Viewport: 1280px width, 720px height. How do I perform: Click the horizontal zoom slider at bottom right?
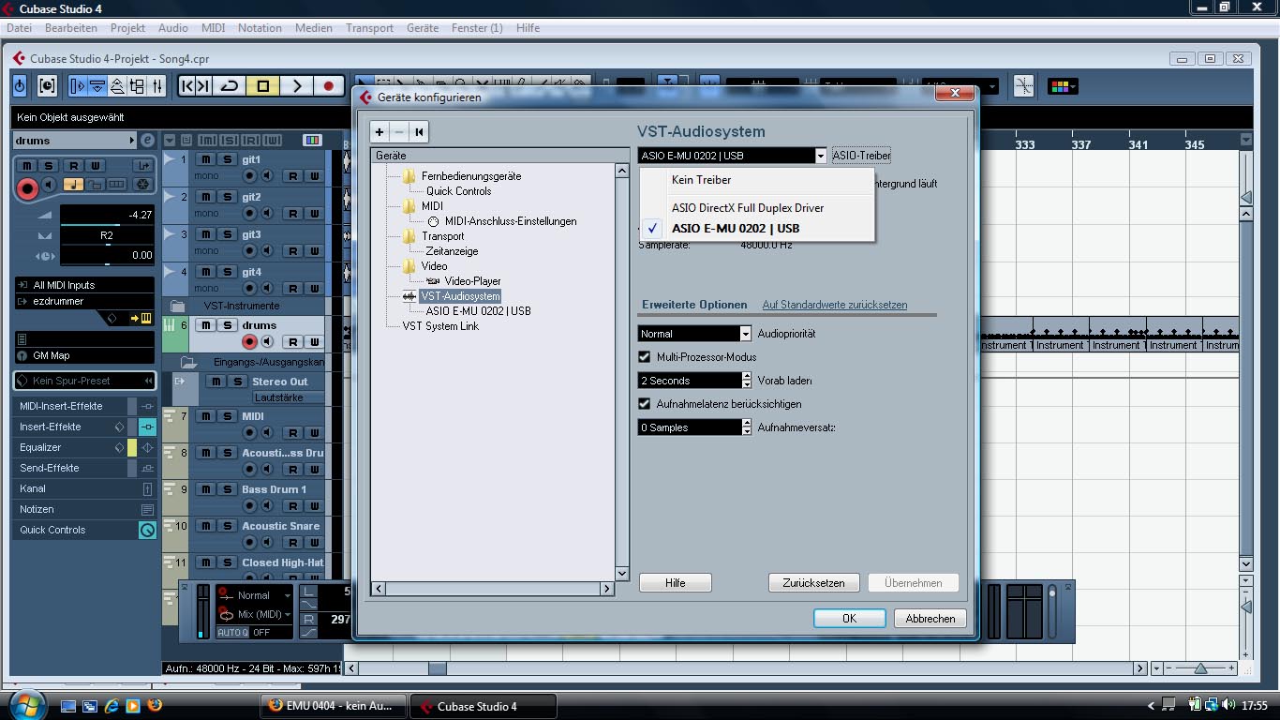pyautogui.click(x=1201, y=668)
